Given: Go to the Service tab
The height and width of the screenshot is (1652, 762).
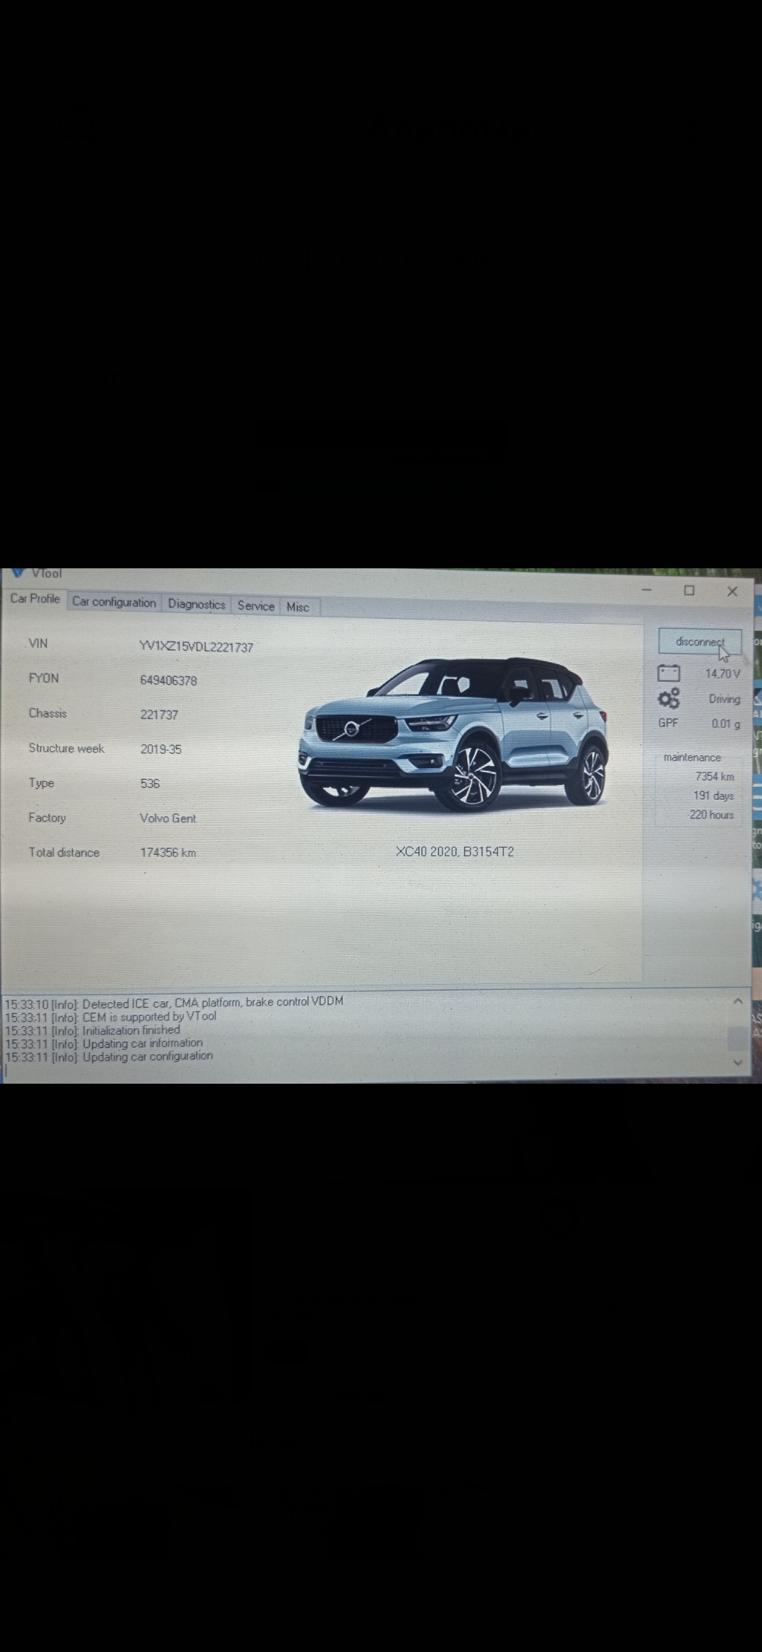Looking at the screenshot, I should pyautogui.click(x=255, y=606).
